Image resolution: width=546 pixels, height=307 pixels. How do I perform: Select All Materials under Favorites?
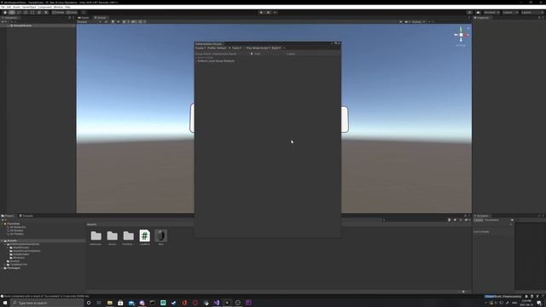(x=17, y=228)
